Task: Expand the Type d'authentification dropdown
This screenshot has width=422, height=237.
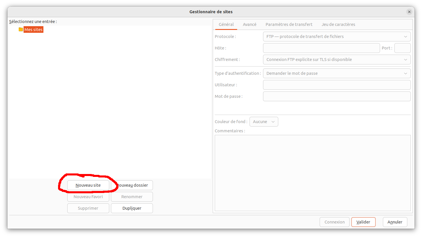Action: pos(337,73)
